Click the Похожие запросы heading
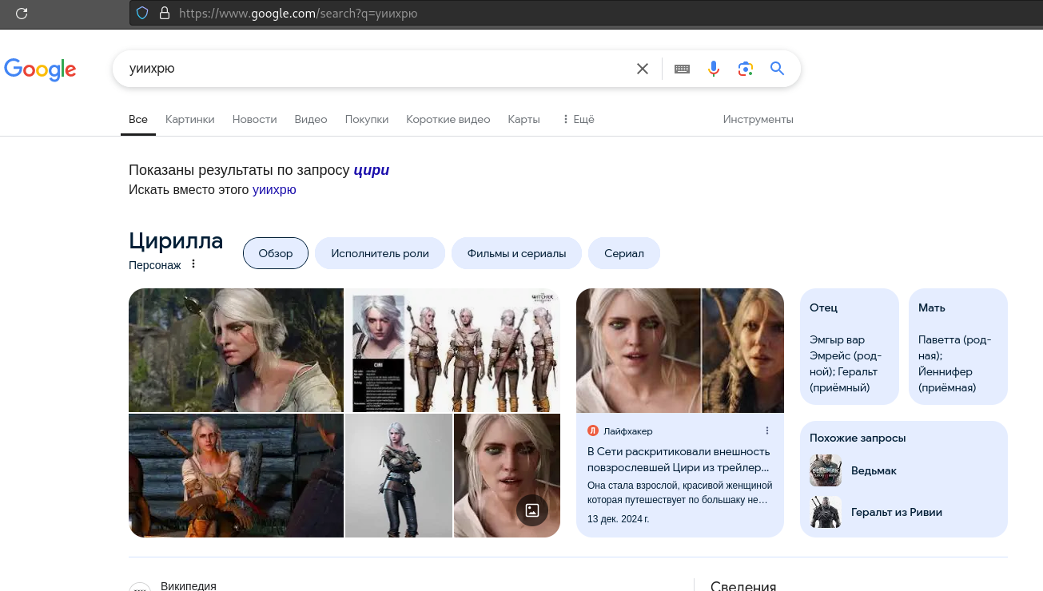Screen dimensions: 1043x591 click(858, 438)
